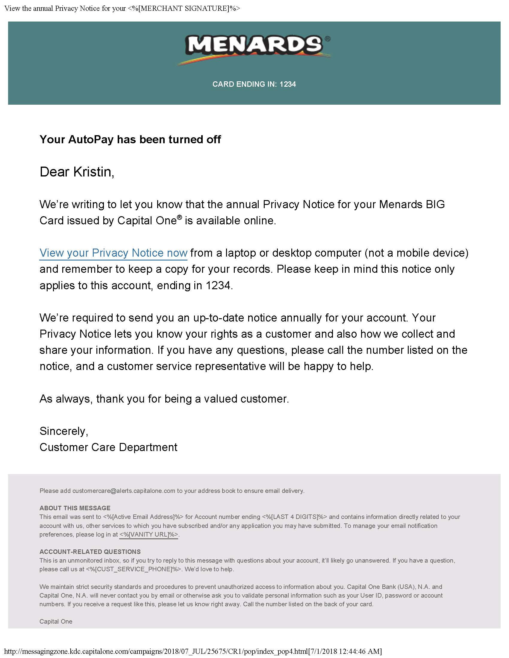The width and height of the screenshot is (509, 658).
Task: Click the Active Email Address placeholder
Action: [143, 517]
